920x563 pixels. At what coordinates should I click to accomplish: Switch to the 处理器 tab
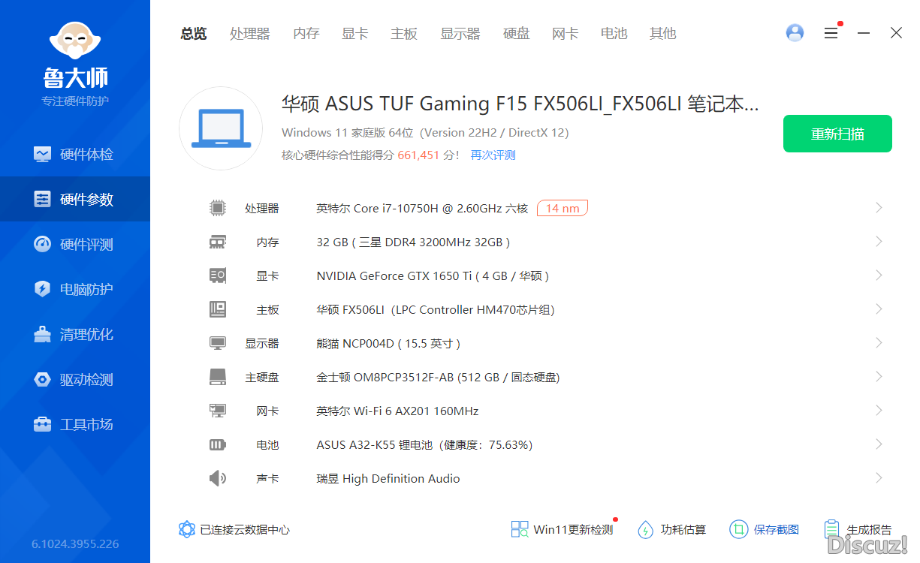(x=250, y=34)
